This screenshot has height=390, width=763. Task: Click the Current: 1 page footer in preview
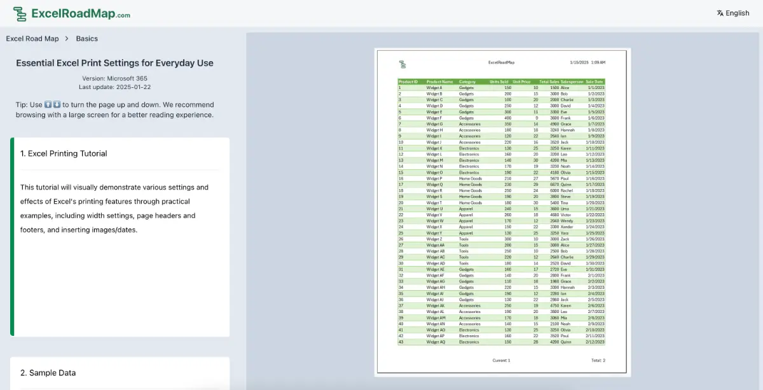(501, 360)
